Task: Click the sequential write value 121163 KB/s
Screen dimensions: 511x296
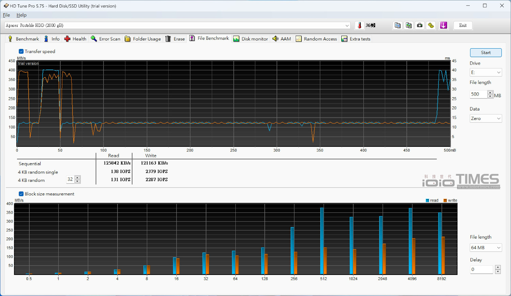Action: (x=154, y=163)
